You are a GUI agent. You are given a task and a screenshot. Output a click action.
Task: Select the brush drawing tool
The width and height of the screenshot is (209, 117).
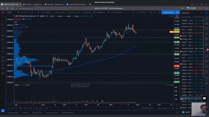[3, 28]
